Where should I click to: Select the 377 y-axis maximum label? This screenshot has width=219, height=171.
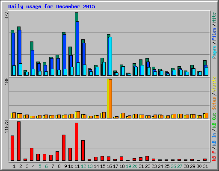click(6, 15)
